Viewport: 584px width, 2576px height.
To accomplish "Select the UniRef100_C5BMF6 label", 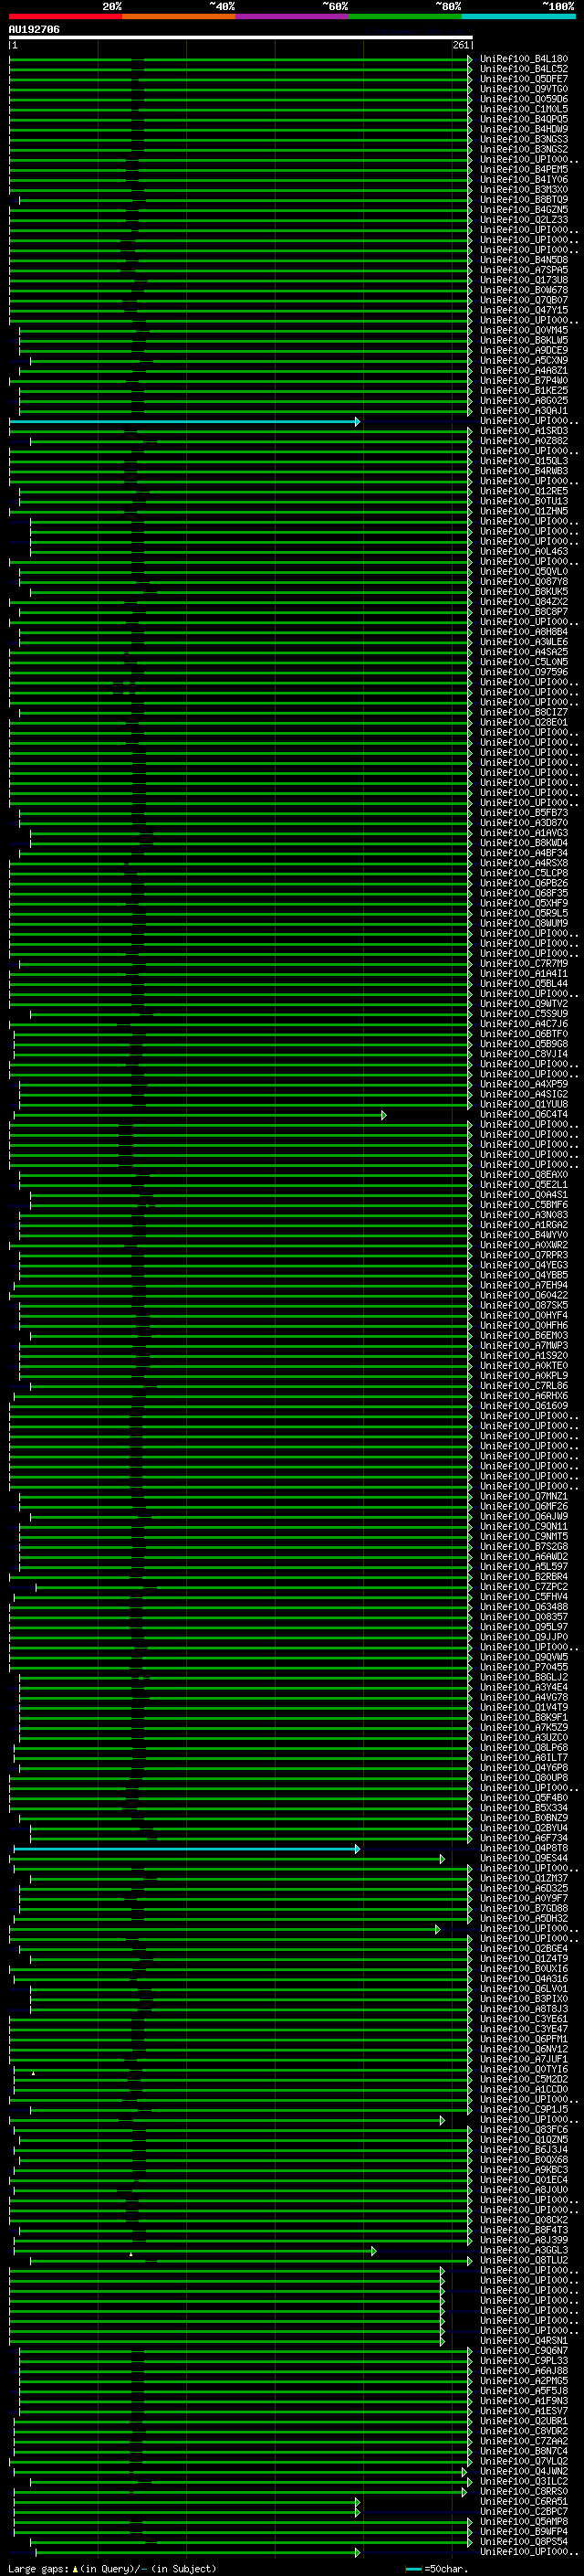I will [x=524, y=1205].
